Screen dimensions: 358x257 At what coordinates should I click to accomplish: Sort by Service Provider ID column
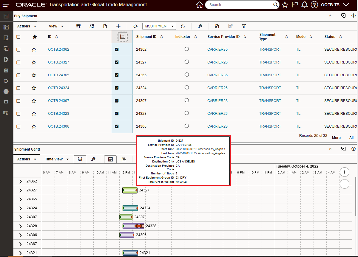point(245,37)
